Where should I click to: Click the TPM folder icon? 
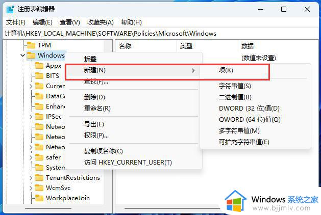tap(31, 45)
